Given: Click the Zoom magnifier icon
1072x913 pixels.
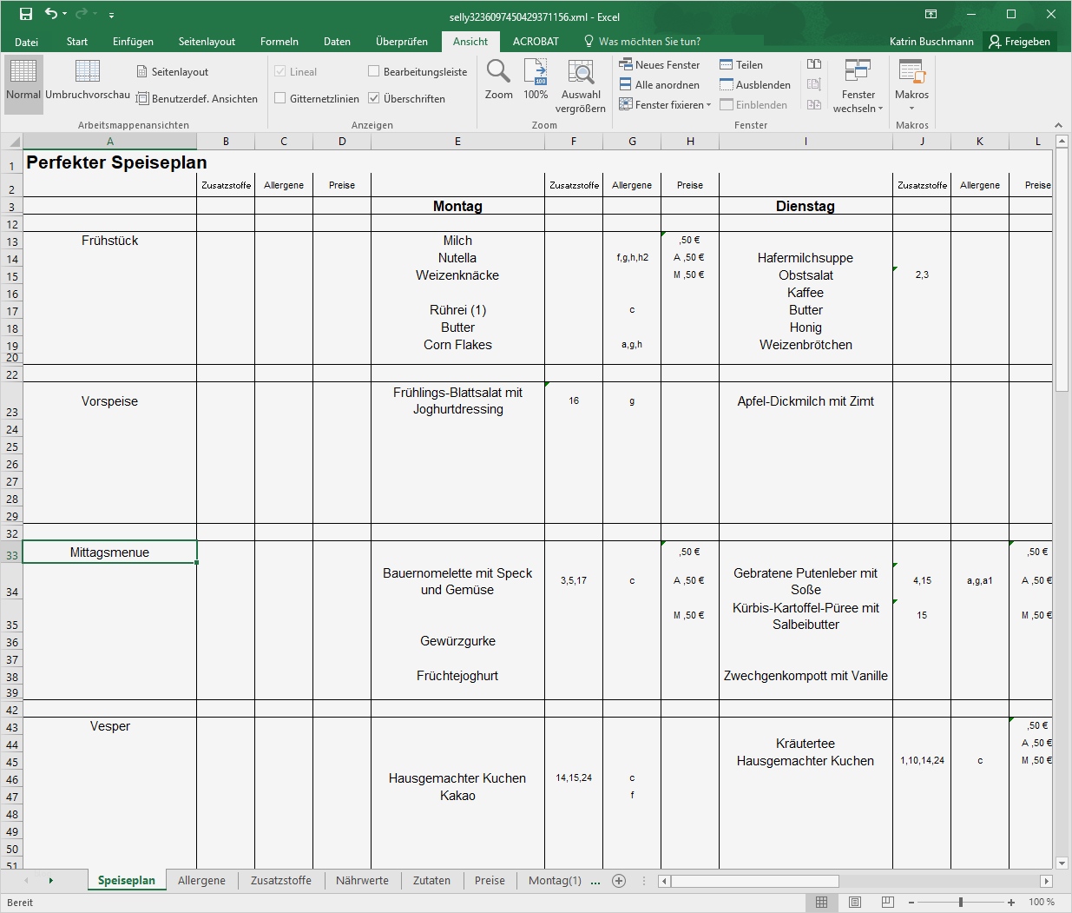Looking at the screenshot, I should pos(498,72).
